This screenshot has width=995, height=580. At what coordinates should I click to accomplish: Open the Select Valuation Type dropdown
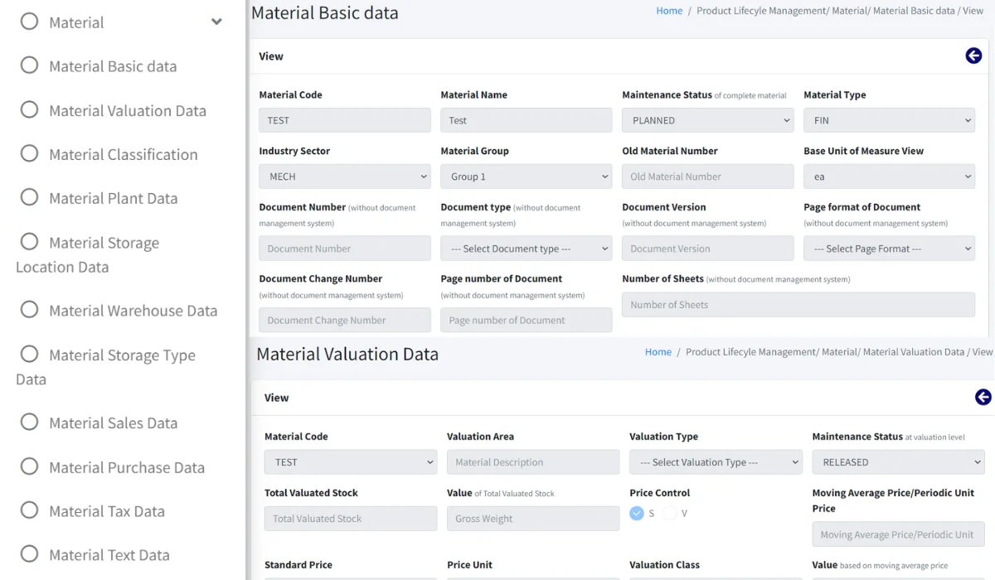(715, 462)
